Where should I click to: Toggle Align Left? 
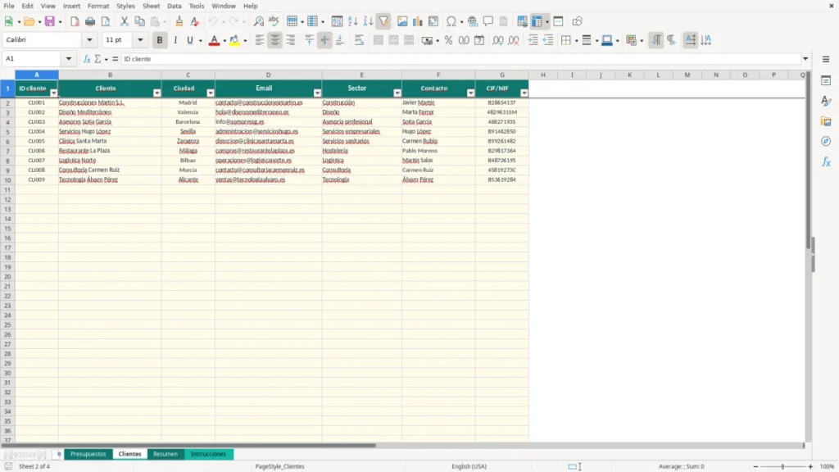[x=260, y=40]
